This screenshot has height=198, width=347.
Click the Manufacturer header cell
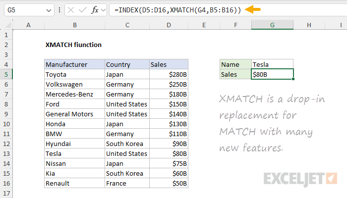pos(74,64)
